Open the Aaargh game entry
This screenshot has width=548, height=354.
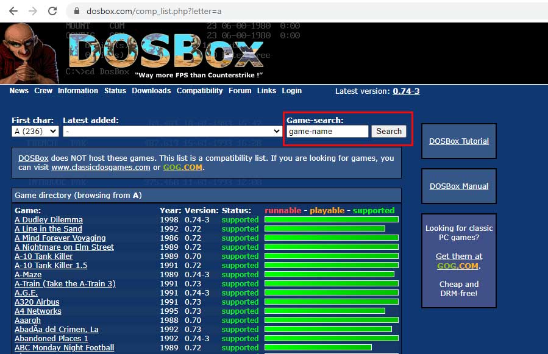tap(27, 320)
